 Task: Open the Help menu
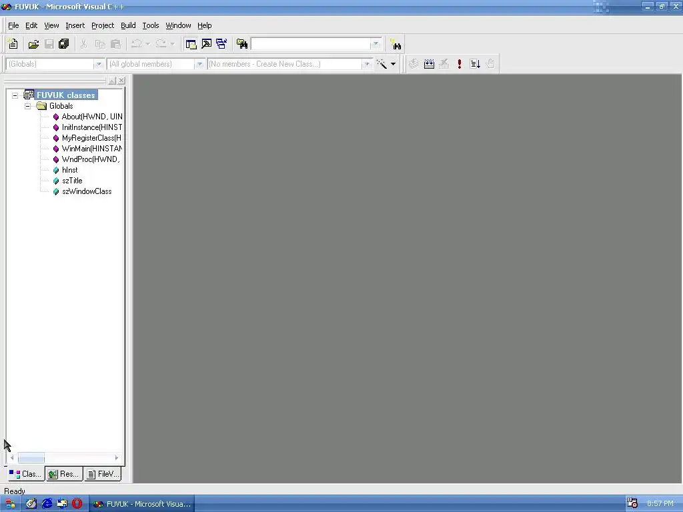[x=204, y=26]
